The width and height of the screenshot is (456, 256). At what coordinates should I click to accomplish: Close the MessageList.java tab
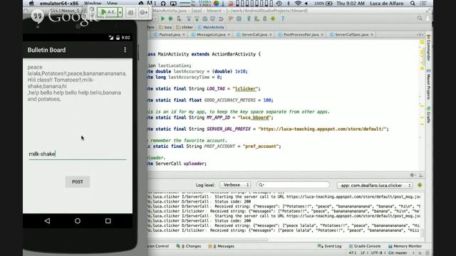tap(229, 35)
